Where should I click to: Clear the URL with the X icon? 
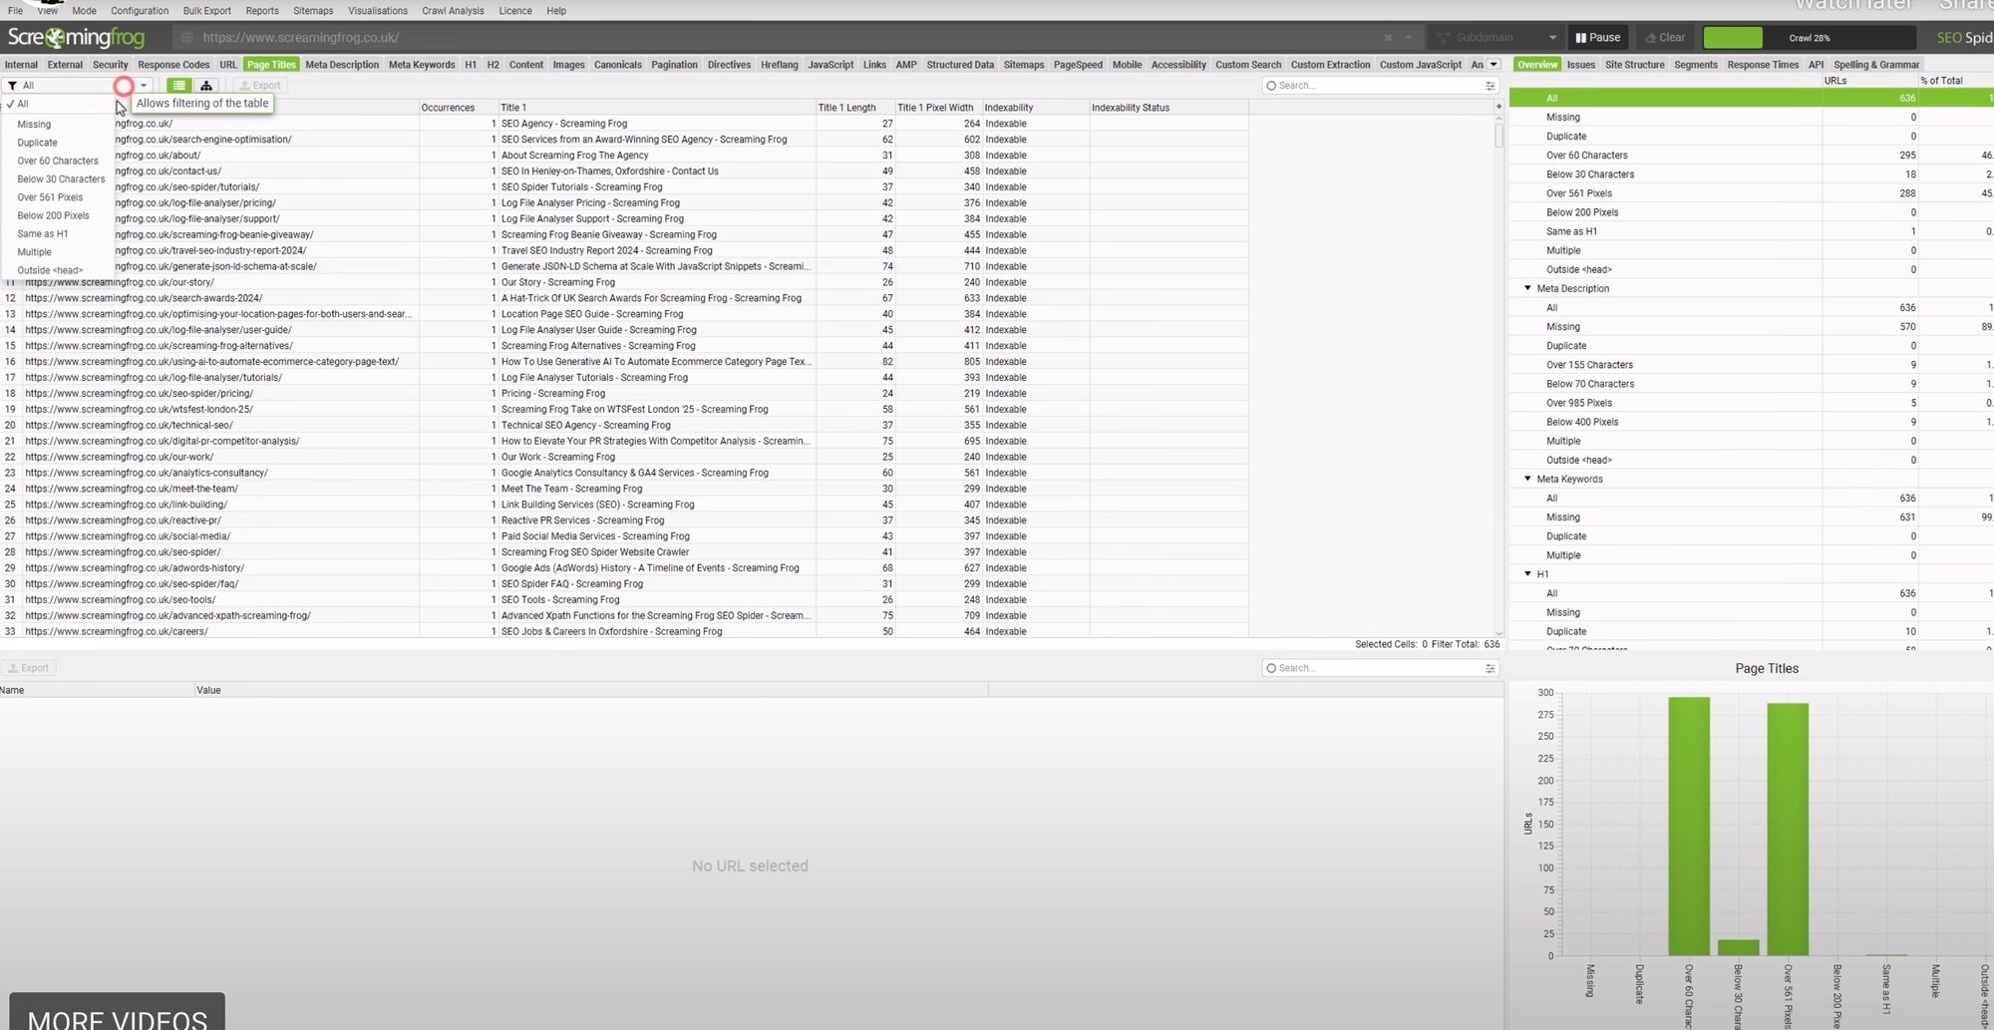pos(1388,38)
